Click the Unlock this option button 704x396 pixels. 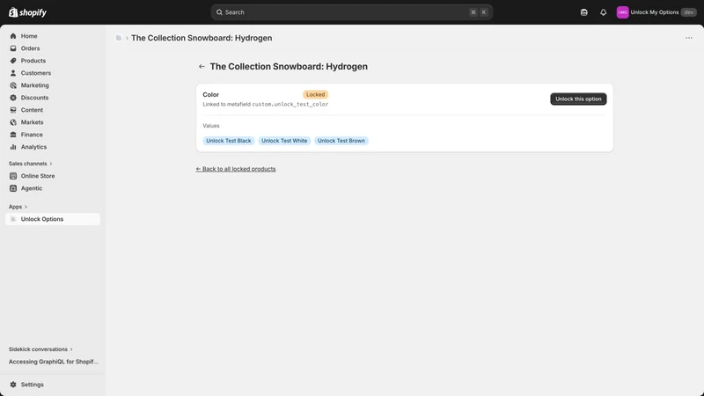(x=578, y=99)
